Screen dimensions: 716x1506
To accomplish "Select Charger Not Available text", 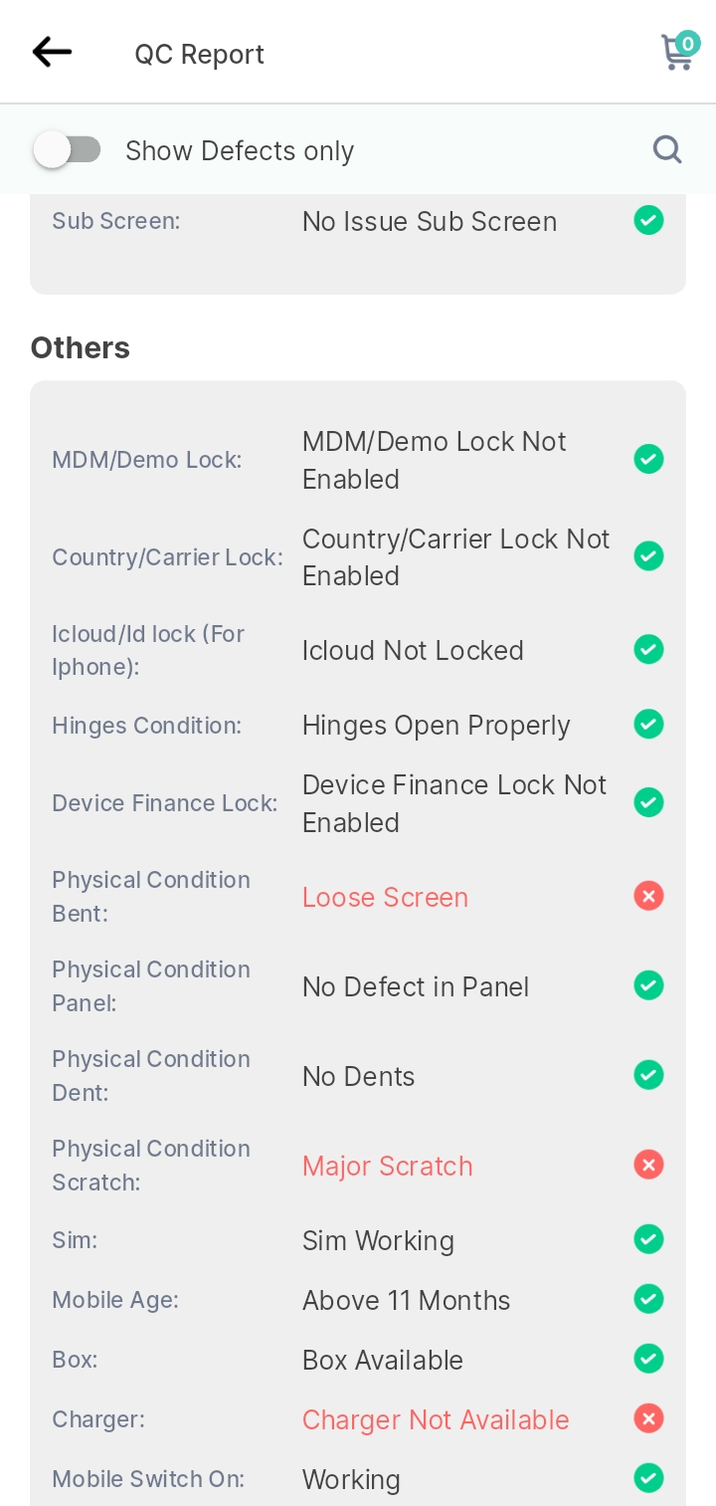I will [x=436, y=1419].
